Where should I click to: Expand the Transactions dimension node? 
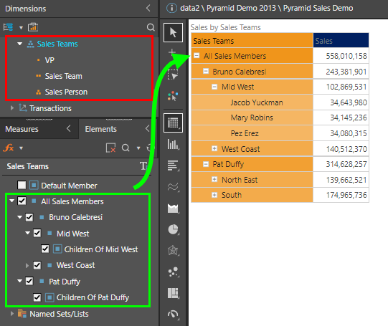12,108
